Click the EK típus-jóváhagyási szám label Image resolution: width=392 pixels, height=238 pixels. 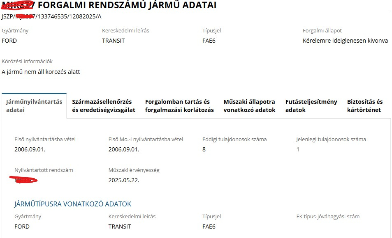328,216
